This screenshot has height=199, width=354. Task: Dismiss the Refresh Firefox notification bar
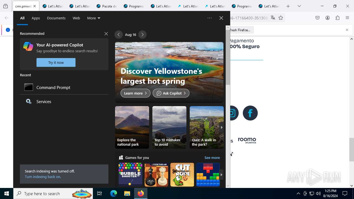pyautogui.click(x=347, y=30)
